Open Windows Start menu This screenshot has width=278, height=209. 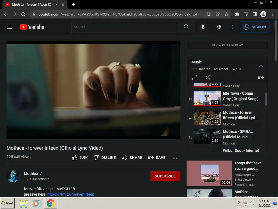click(7, 203)
